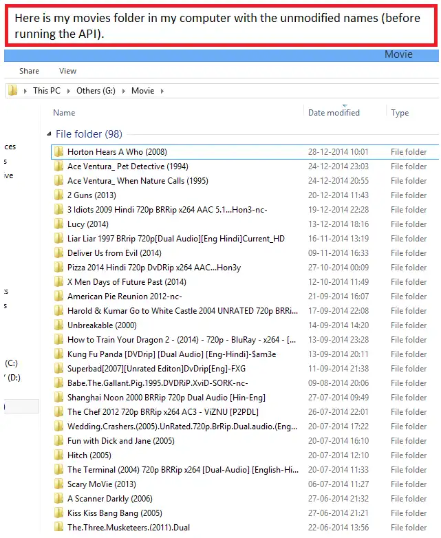The height and width of the screenshot is (538, 441).
Task: Click folder icon of Ace Ventura_ When Nature Calls
Action: point(59,180)
